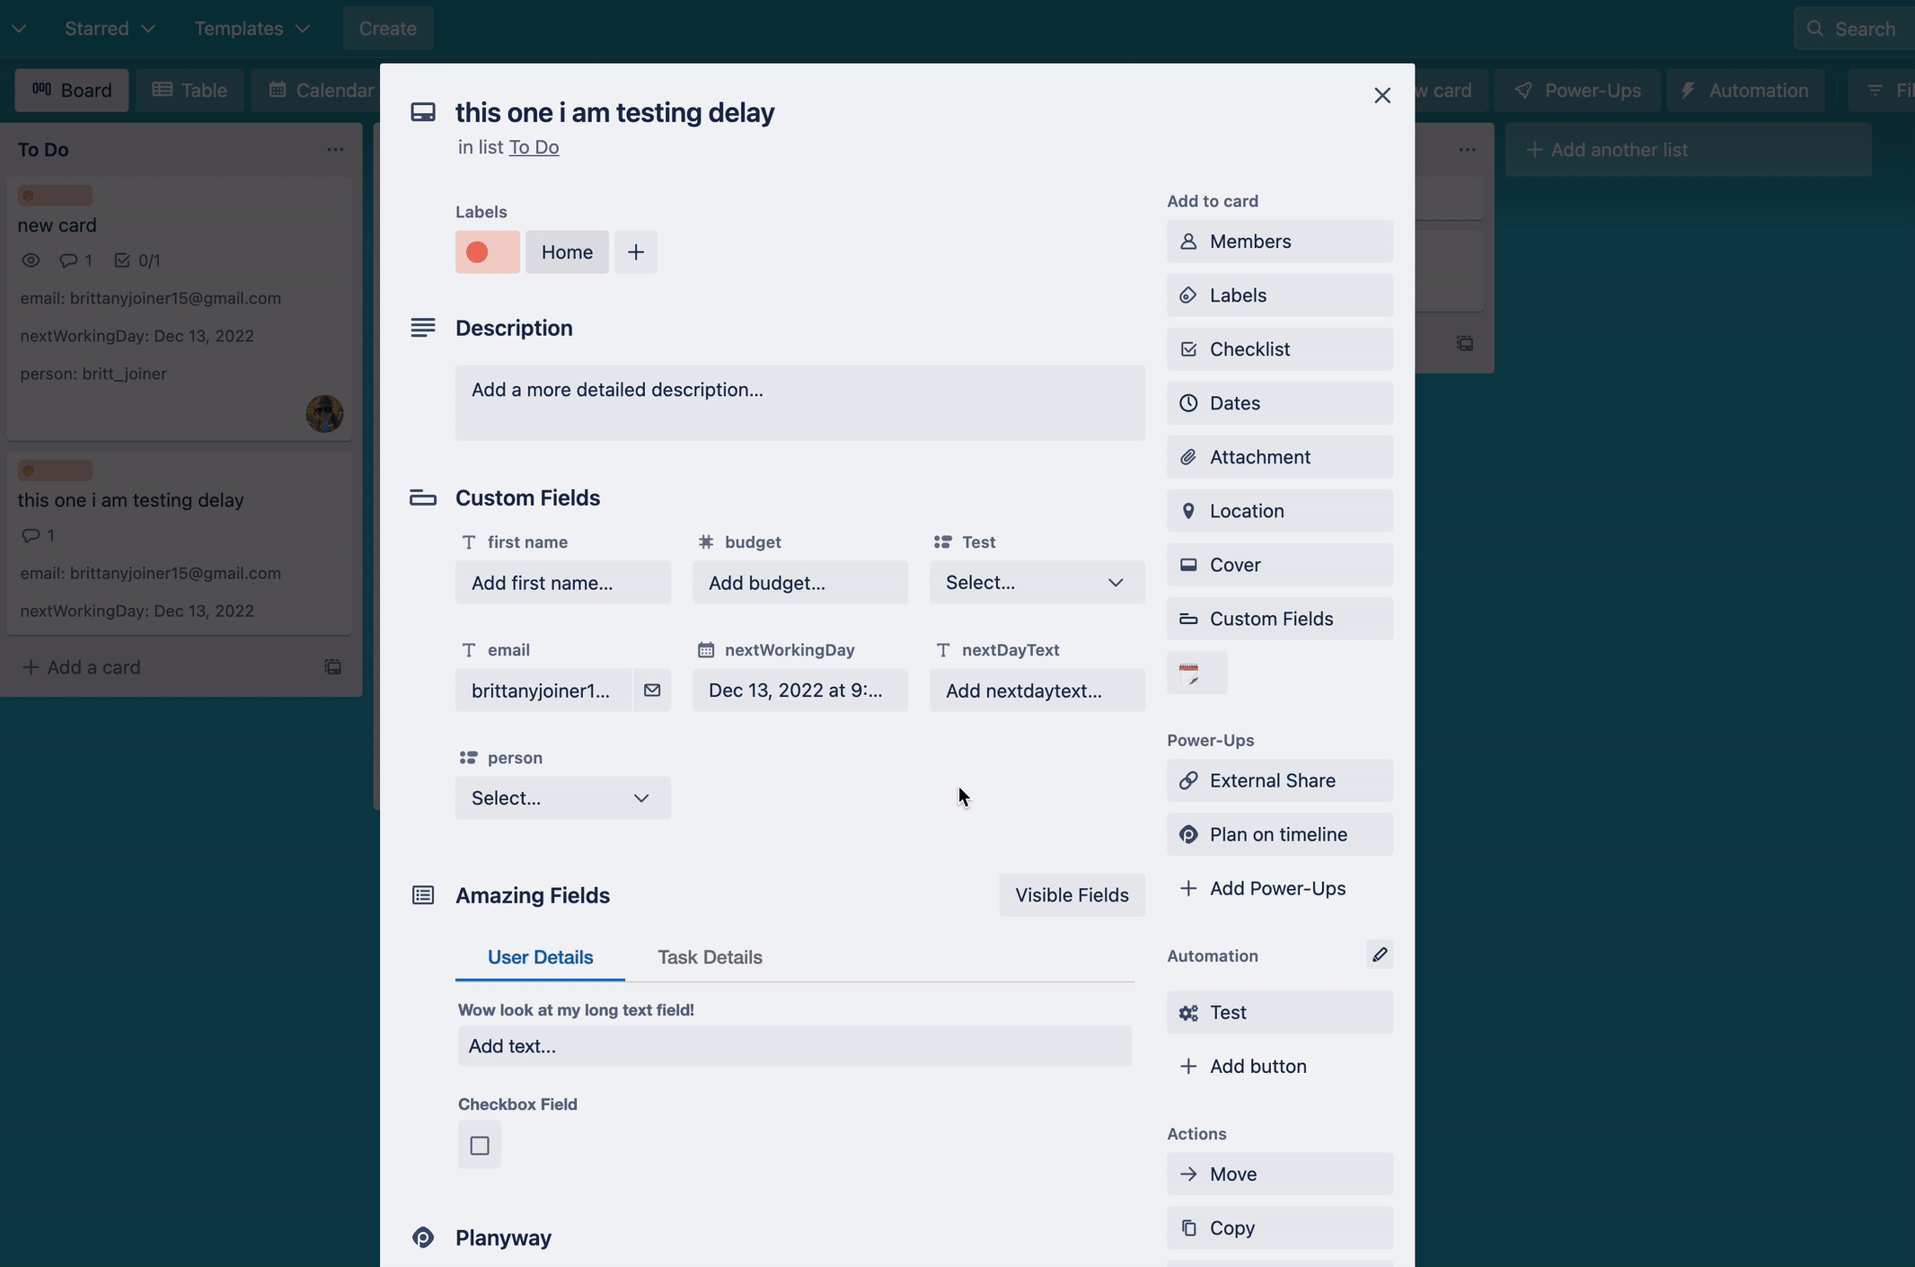Click the watch eye icon on new card
Image resolution: width=1915 pixels, height=1267 pixels.
click(x=31, y=260)
